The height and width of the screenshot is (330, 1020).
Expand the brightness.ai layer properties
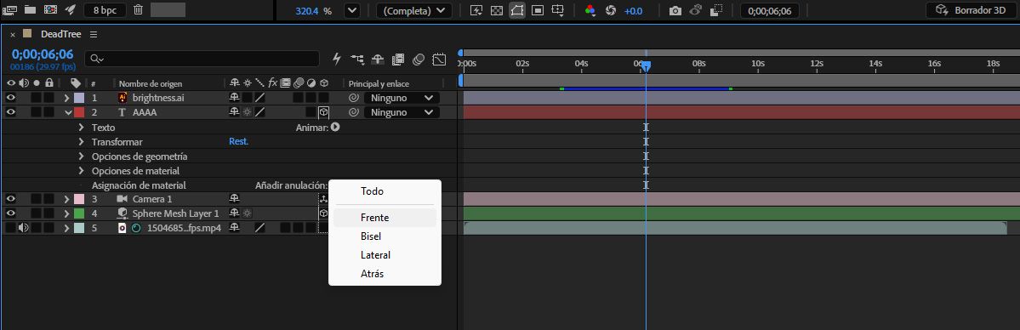pyautogui.click(x=67, y=98)
